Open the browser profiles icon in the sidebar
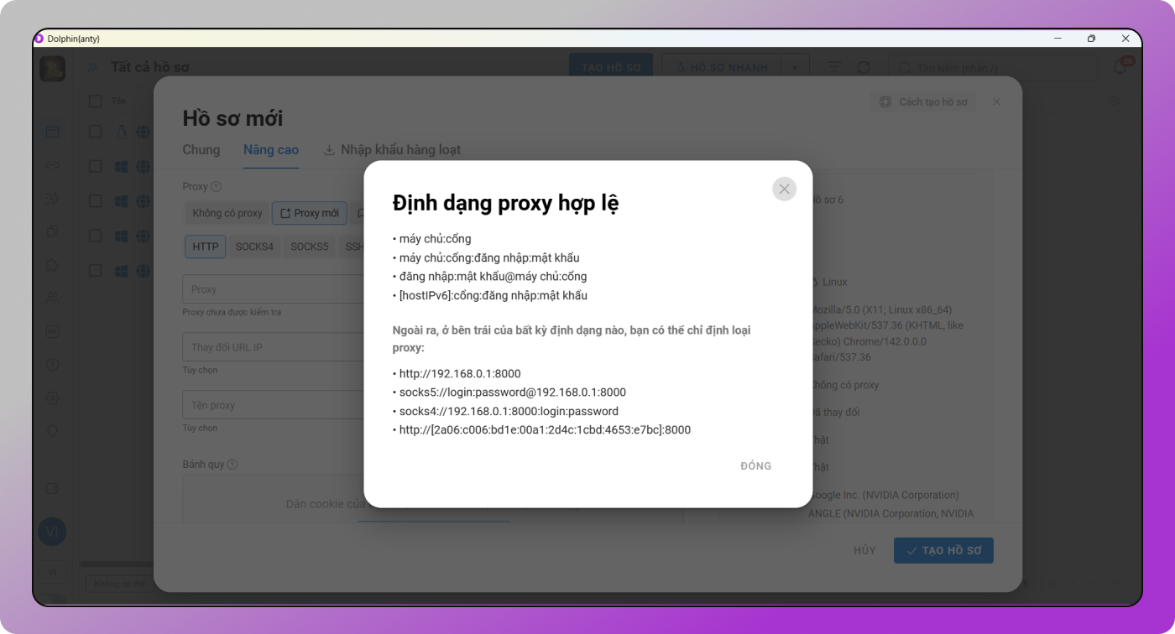This screenshot has height=634, width=1175. click(x=52, y=132)
